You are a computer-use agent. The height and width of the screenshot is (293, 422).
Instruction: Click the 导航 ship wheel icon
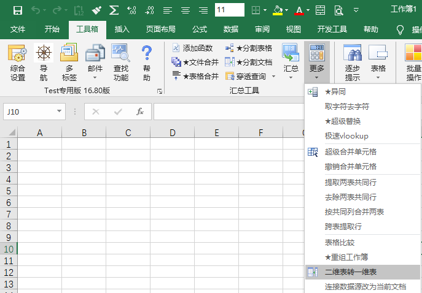click(44, 63)
